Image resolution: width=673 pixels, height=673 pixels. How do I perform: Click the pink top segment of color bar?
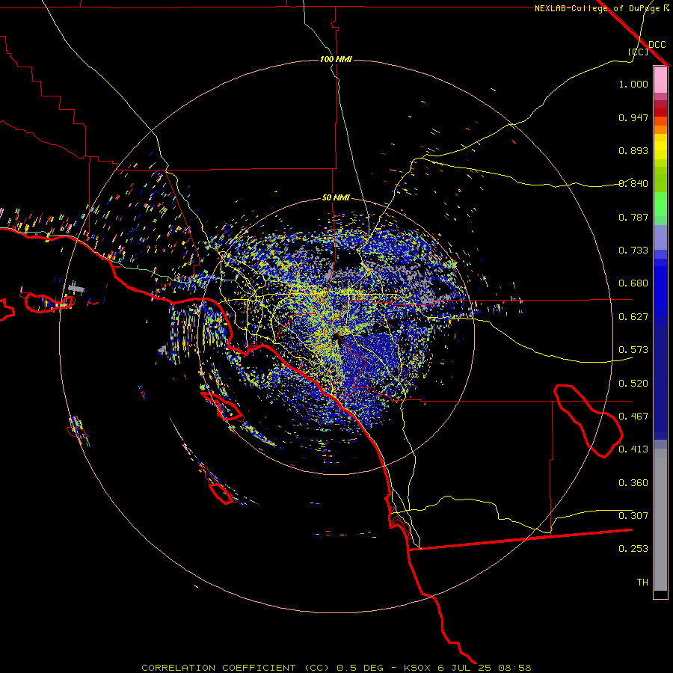tap(660, 79)
